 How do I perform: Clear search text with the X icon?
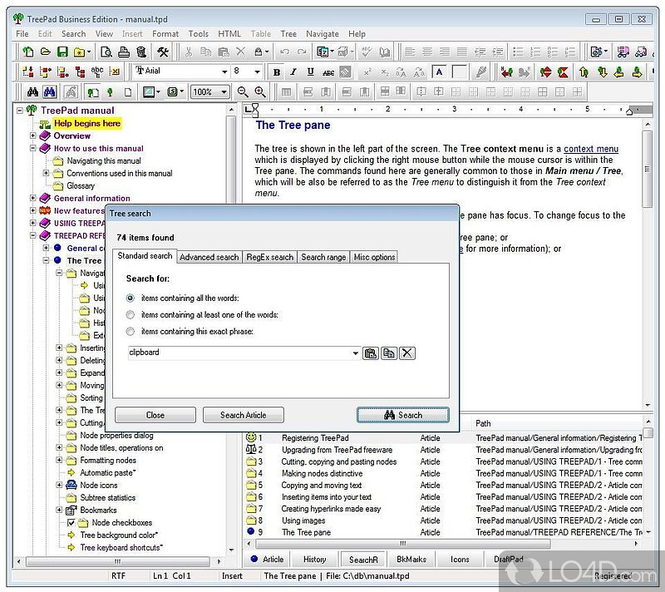(x=406, y=353)
